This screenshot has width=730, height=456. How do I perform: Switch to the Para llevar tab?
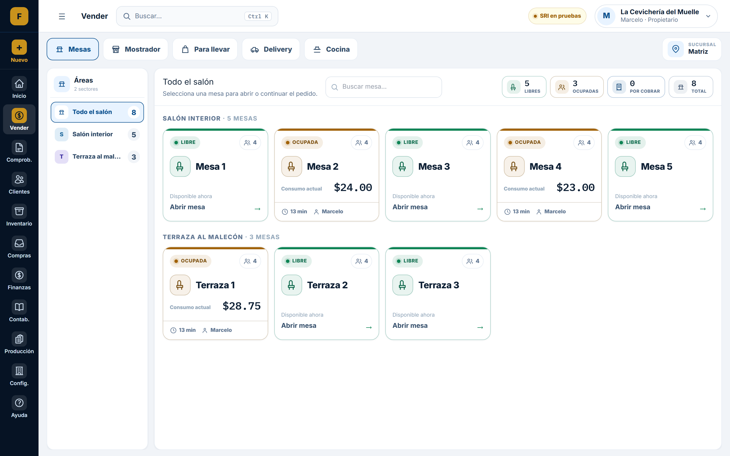205,49
